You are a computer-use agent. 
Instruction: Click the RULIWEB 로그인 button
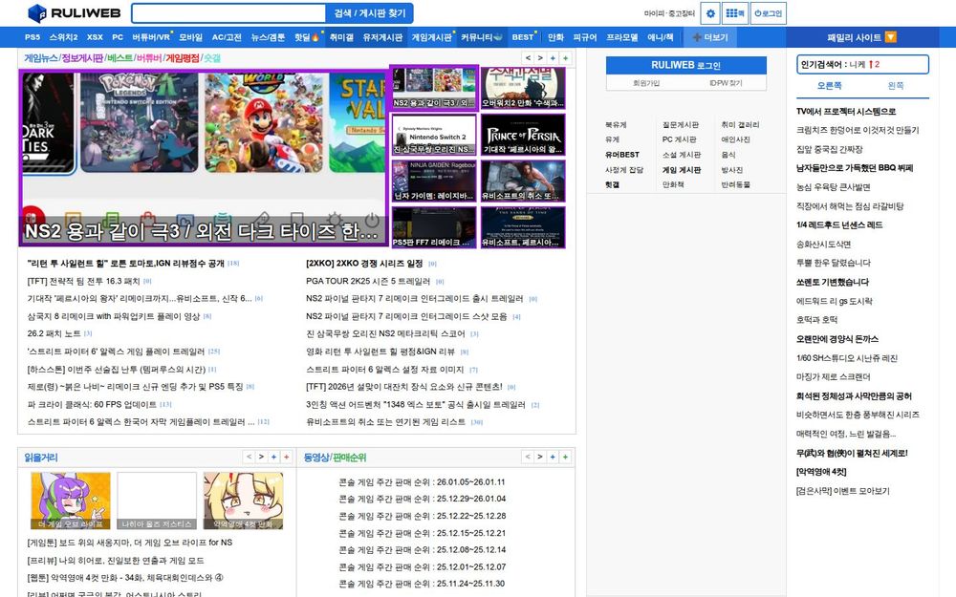(685, 65)
